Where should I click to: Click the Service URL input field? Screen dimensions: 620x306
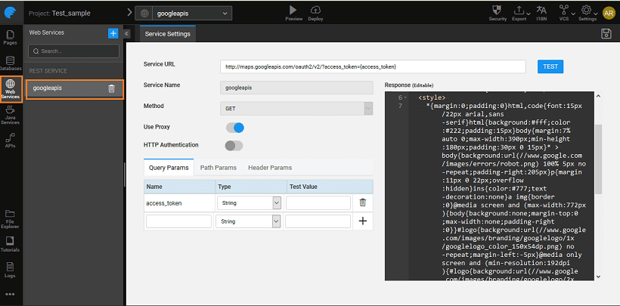pos(376,66)
